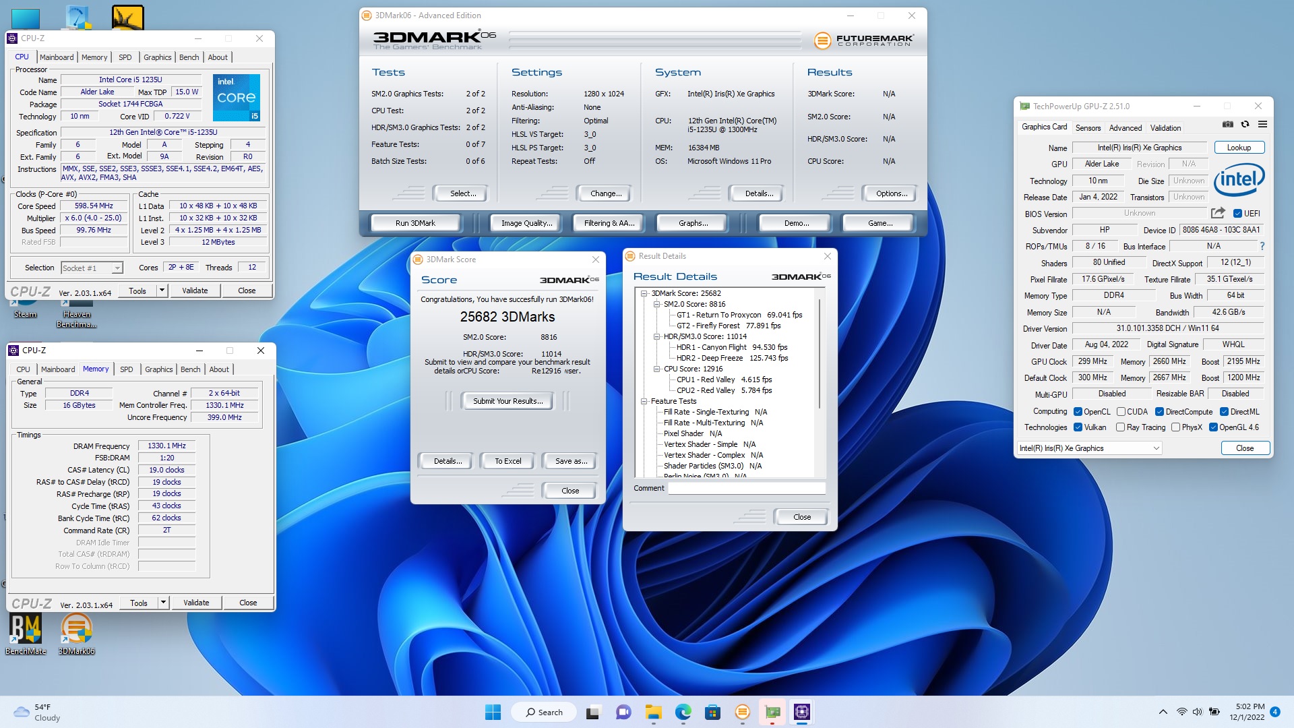Viewport: 1294px width, 728px height.
Task: Click the taskbar Search box
Action: click(x=543, y=712)
